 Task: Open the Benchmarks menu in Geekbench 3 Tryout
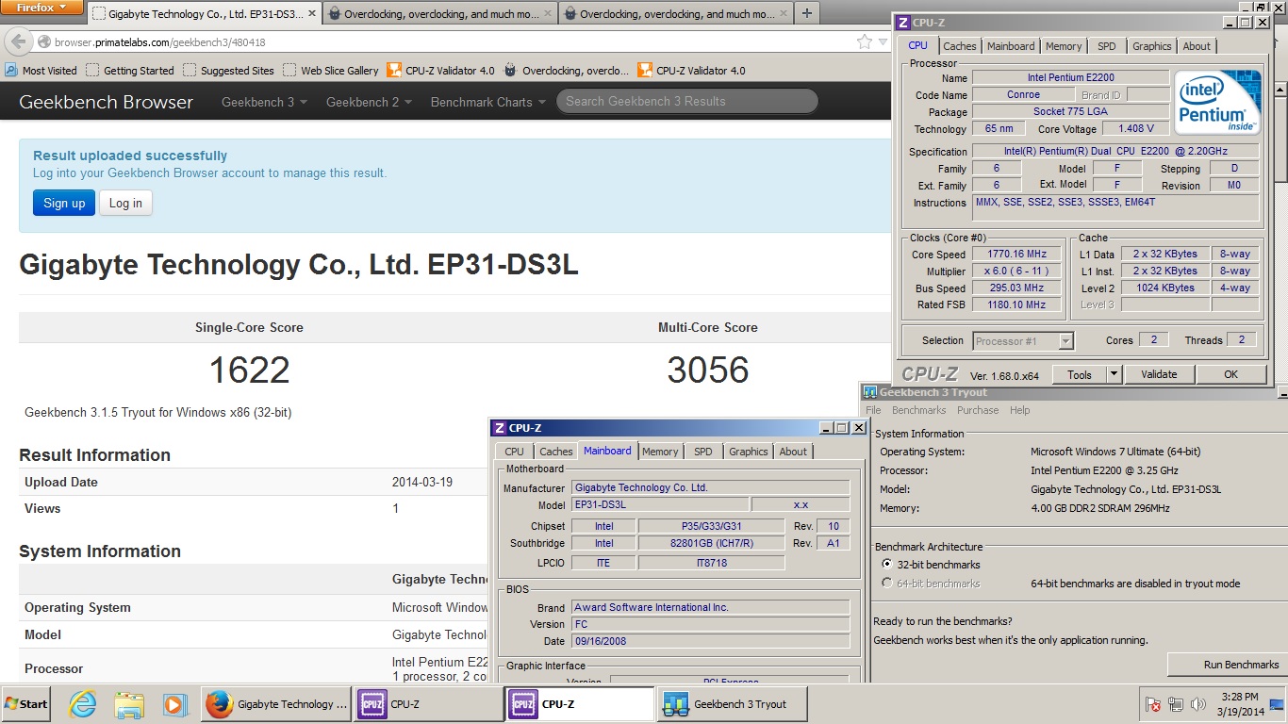[918, 410]
